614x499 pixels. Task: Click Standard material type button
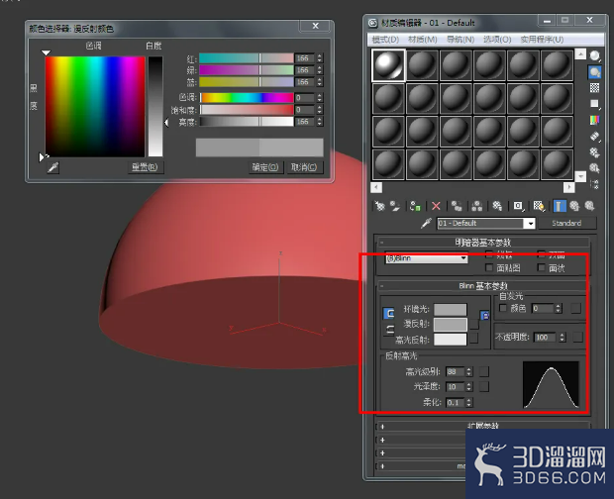[x=566, y=223]
